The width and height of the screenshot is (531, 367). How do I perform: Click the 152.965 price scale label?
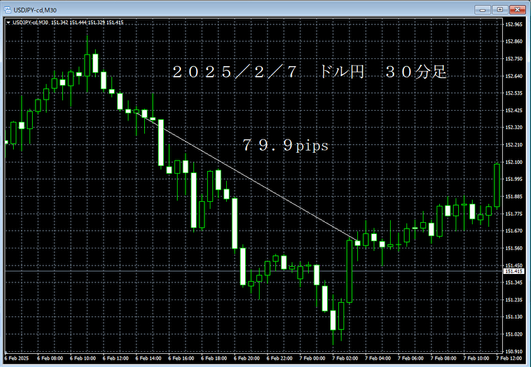tap(514, 24)
